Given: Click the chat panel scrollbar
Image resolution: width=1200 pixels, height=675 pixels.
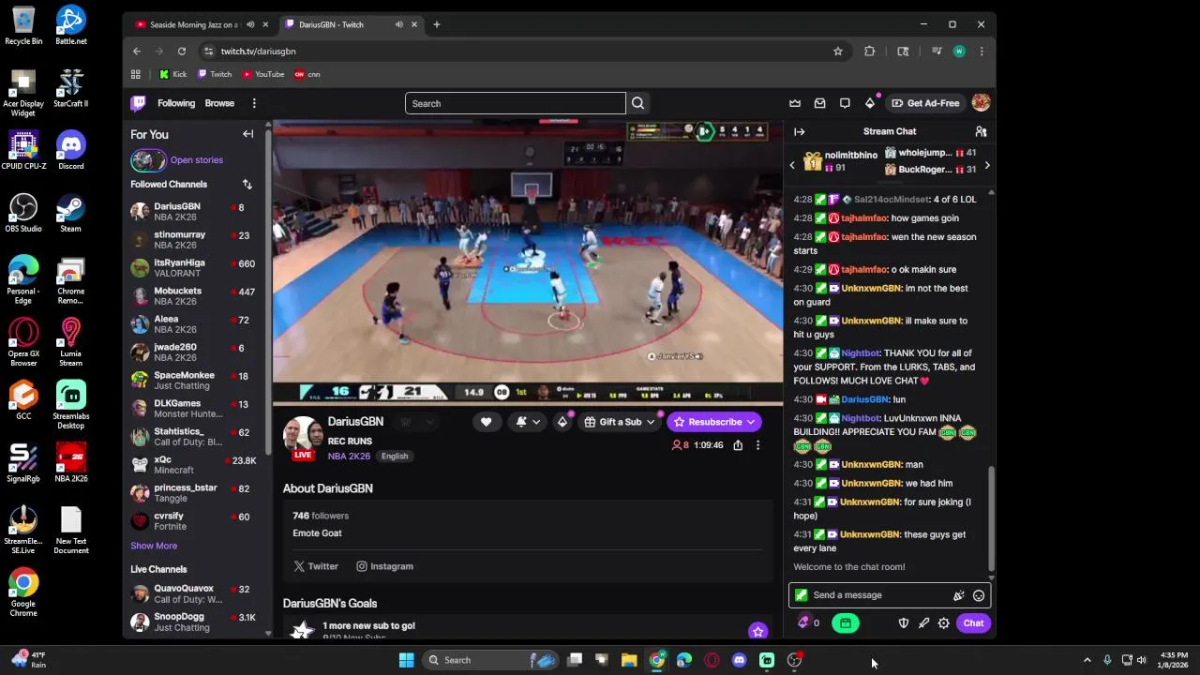Looking at the screenshot, I should click(x=990, y=518).
